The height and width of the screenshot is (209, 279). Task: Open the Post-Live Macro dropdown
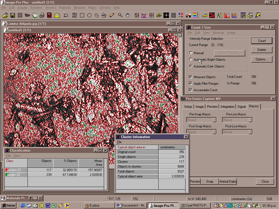pyautogui.click(x=250, y=132)
